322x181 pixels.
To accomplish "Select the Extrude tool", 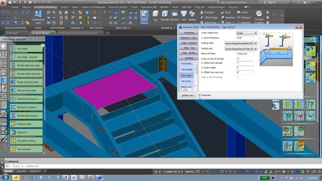I will (x=165, y=16).
